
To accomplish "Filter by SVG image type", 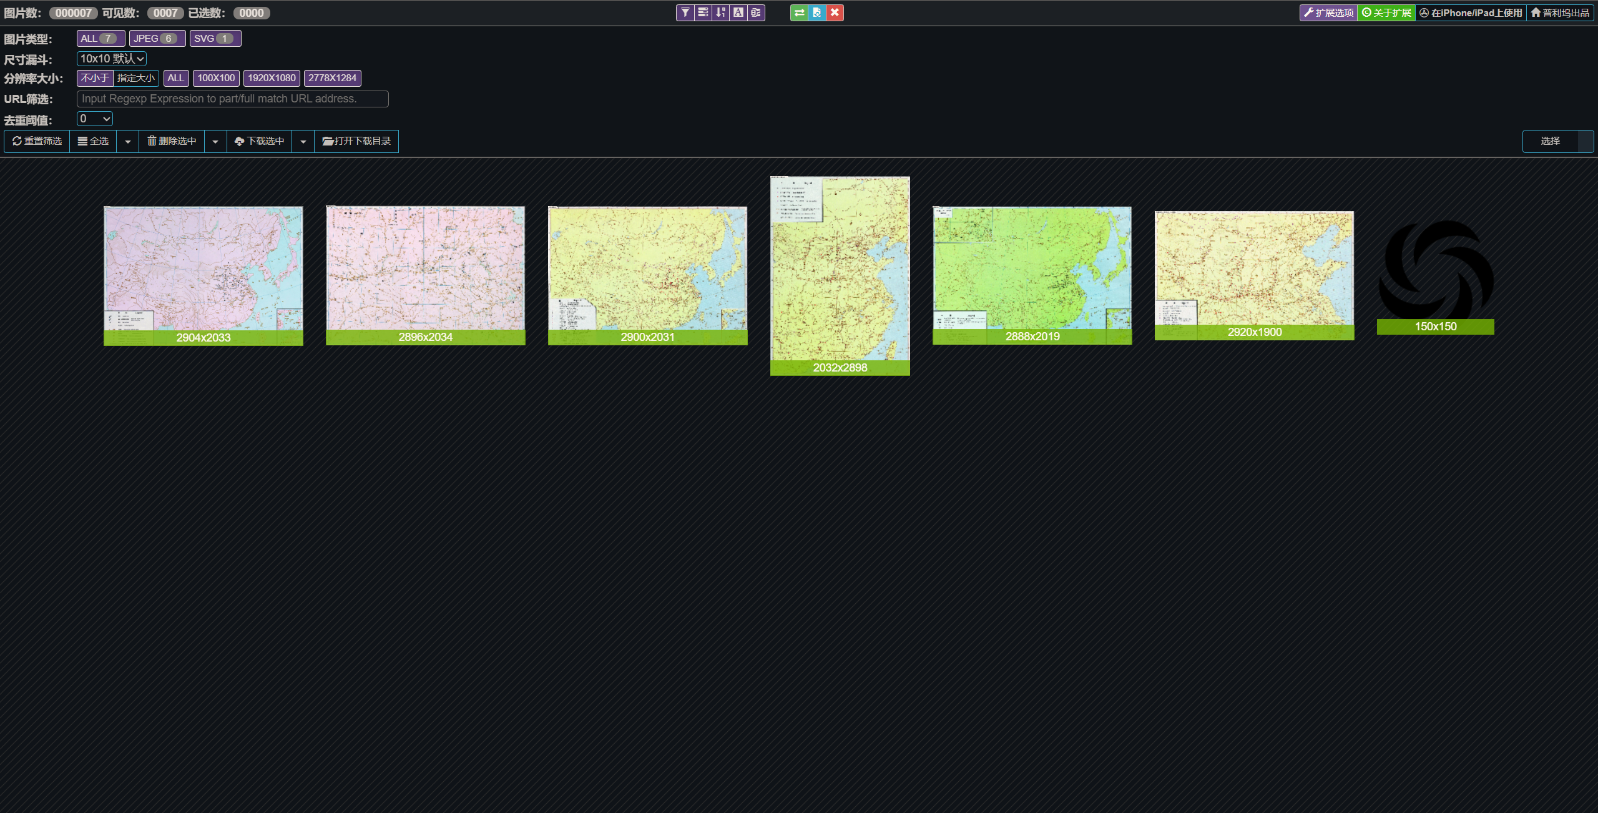I will 215,39.
